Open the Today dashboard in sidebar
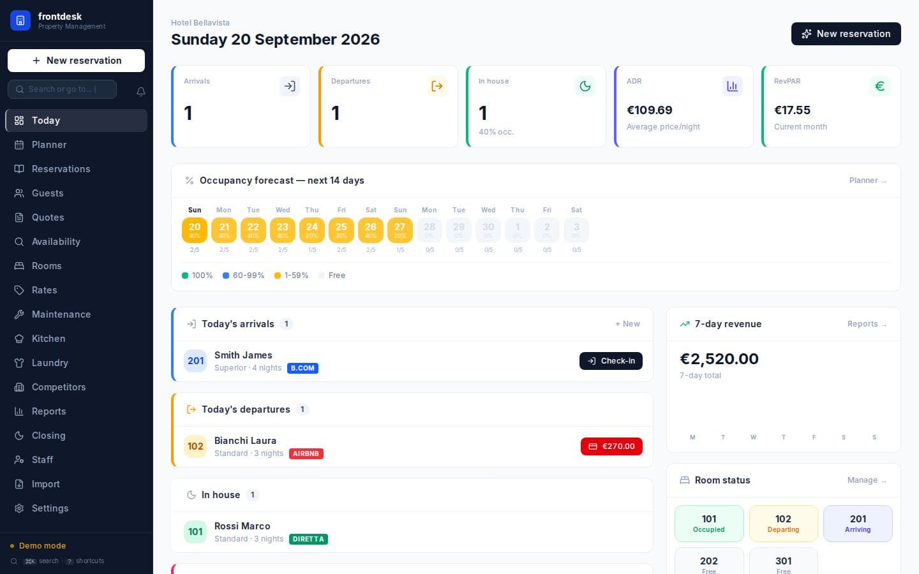Image resolution: width=919 pixels, height=574 pixels. (x=76, y=121)
